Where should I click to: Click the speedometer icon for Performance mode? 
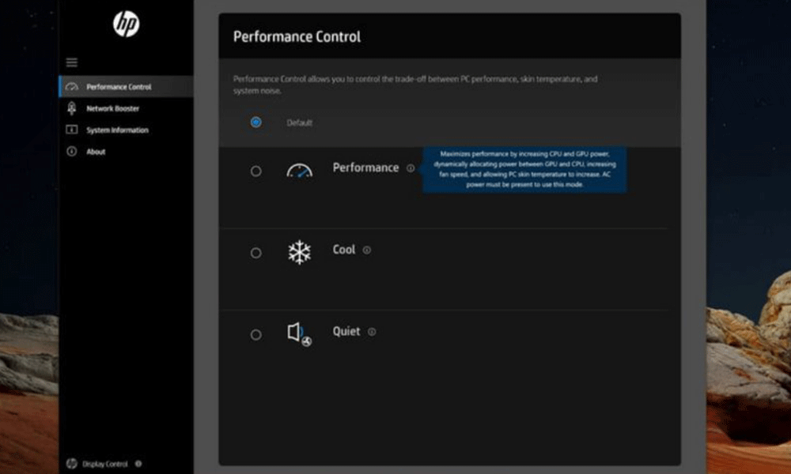299,170
